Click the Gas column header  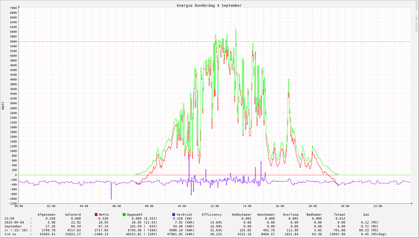[366, 215]
